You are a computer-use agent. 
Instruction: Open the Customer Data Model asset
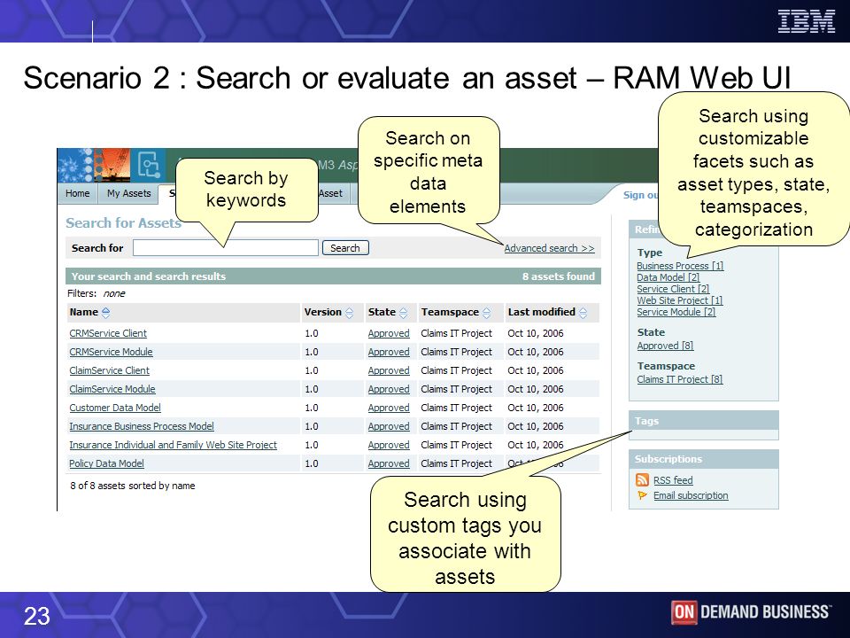115,408
